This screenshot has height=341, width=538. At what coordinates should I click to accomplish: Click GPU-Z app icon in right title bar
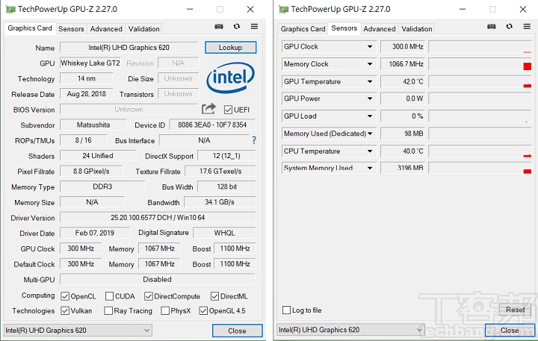[283, 9]
